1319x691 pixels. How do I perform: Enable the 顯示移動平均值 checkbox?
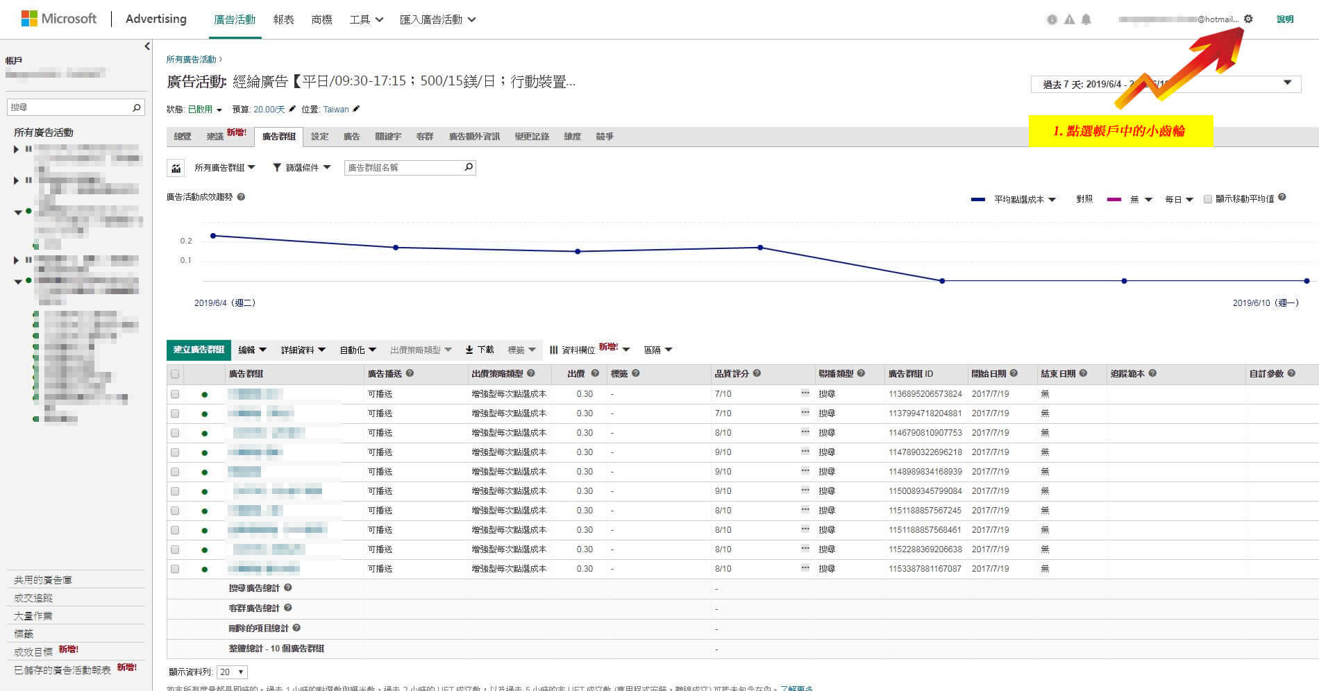tap(1208, 199)
